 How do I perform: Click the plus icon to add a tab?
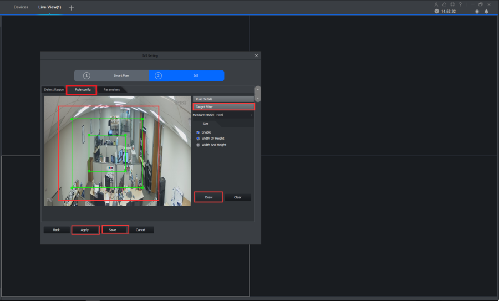71,7
